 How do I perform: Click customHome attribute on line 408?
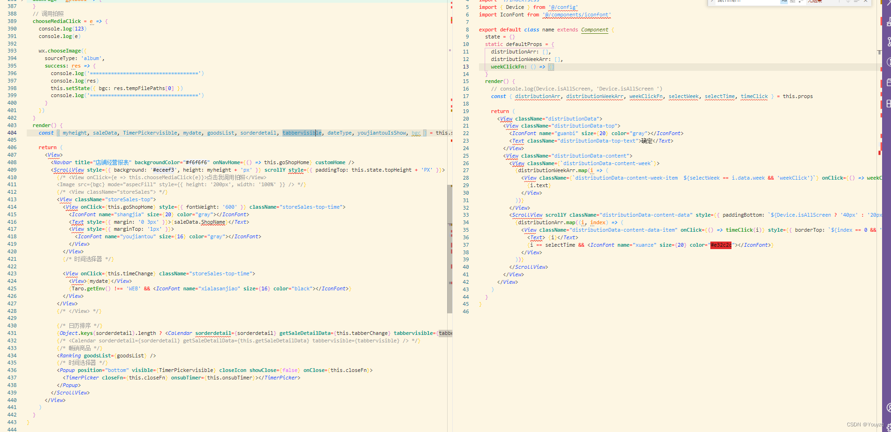point(330,163)
